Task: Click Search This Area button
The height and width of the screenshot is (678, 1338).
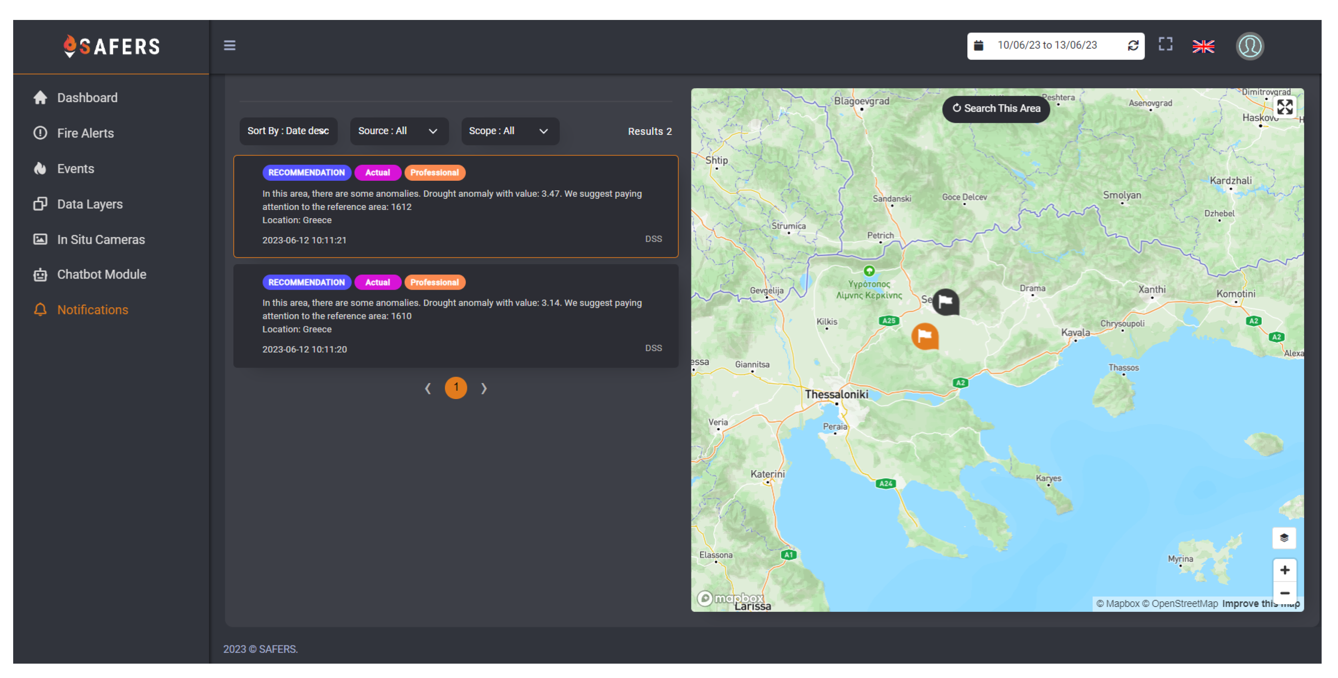Action: click(x=996, y=109)
